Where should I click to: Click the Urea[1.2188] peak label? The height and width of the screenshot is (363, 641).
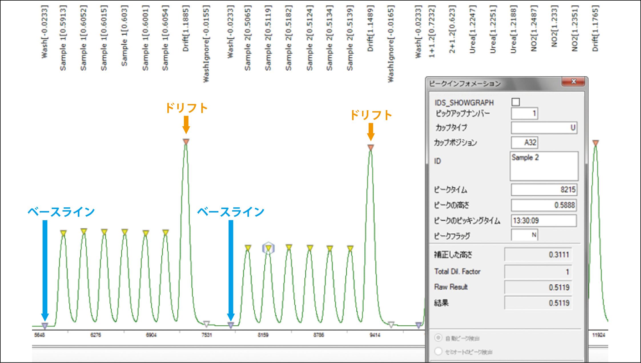pos(513,29)
